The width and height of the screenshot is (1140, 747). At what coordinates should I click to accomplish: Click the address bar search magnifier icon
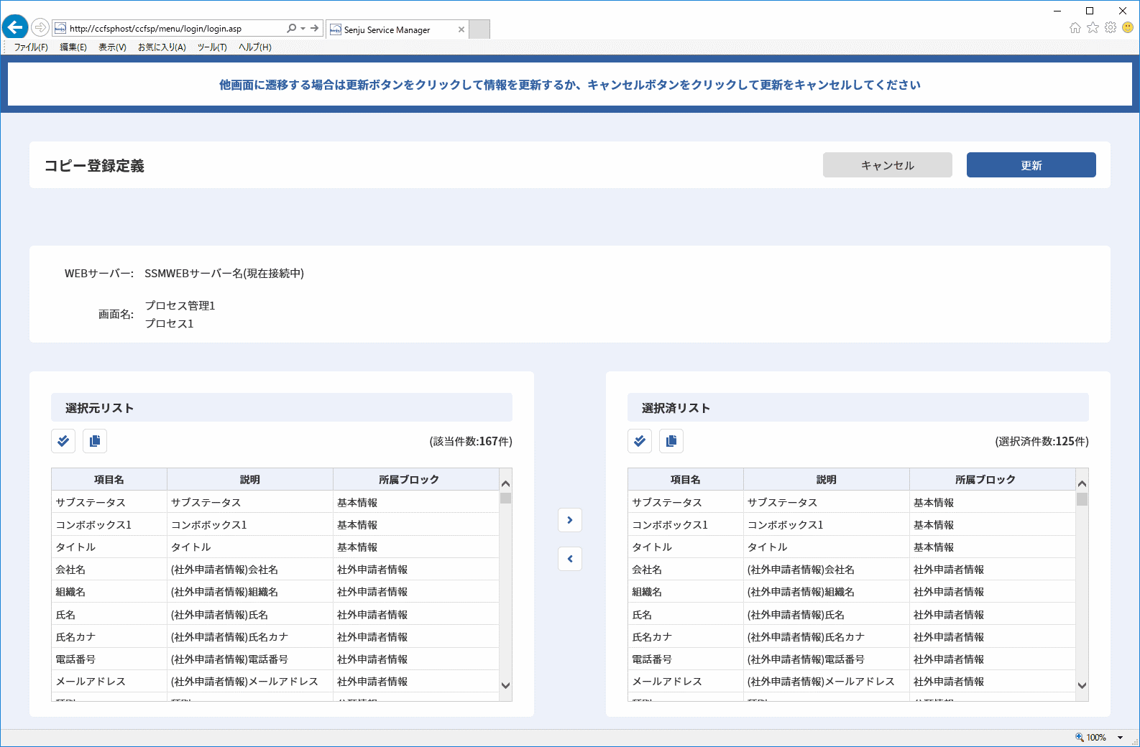pyautogui.click(x=291, y=29)
